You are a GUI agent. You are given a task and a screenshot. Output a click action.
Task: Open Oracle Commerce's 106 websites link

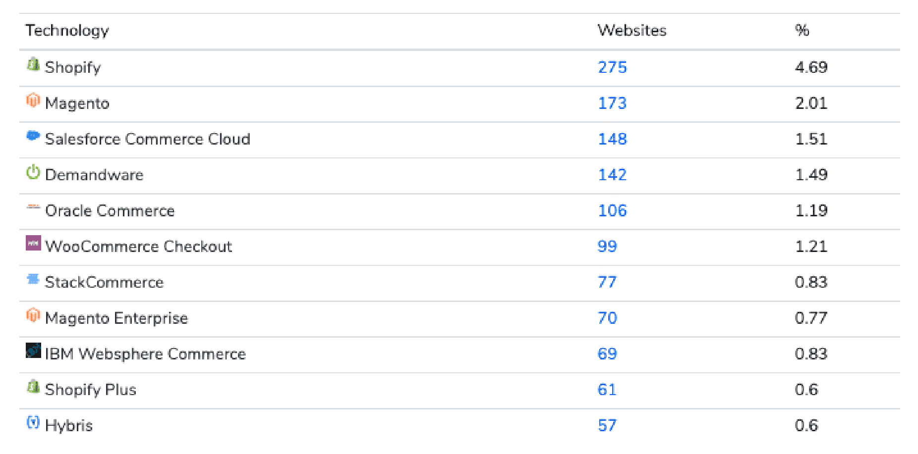pos(612,211)
